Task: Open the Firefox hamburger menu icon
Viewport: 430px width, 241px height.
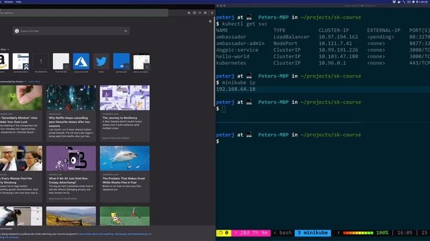Action: coord(212,13)
